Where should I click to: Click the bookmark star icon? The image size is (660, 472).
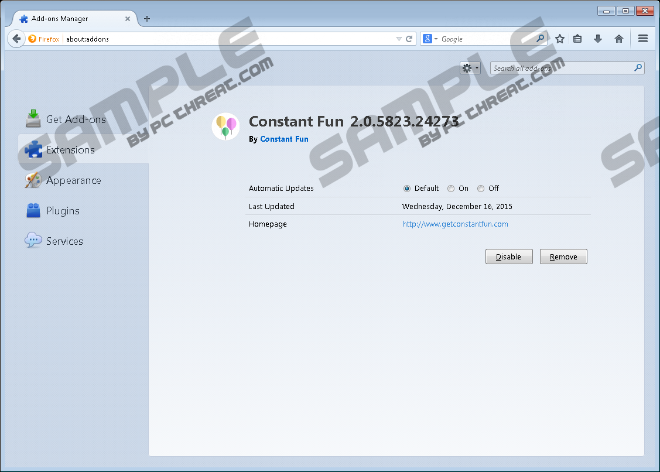click(x=560, y=39)
